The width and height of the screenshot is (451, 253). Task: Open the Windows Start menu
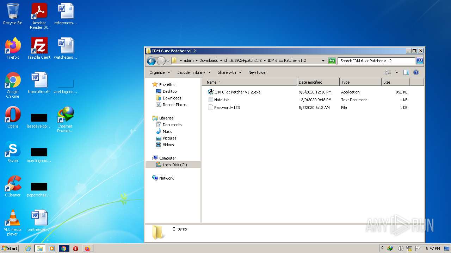pos(10,248)
